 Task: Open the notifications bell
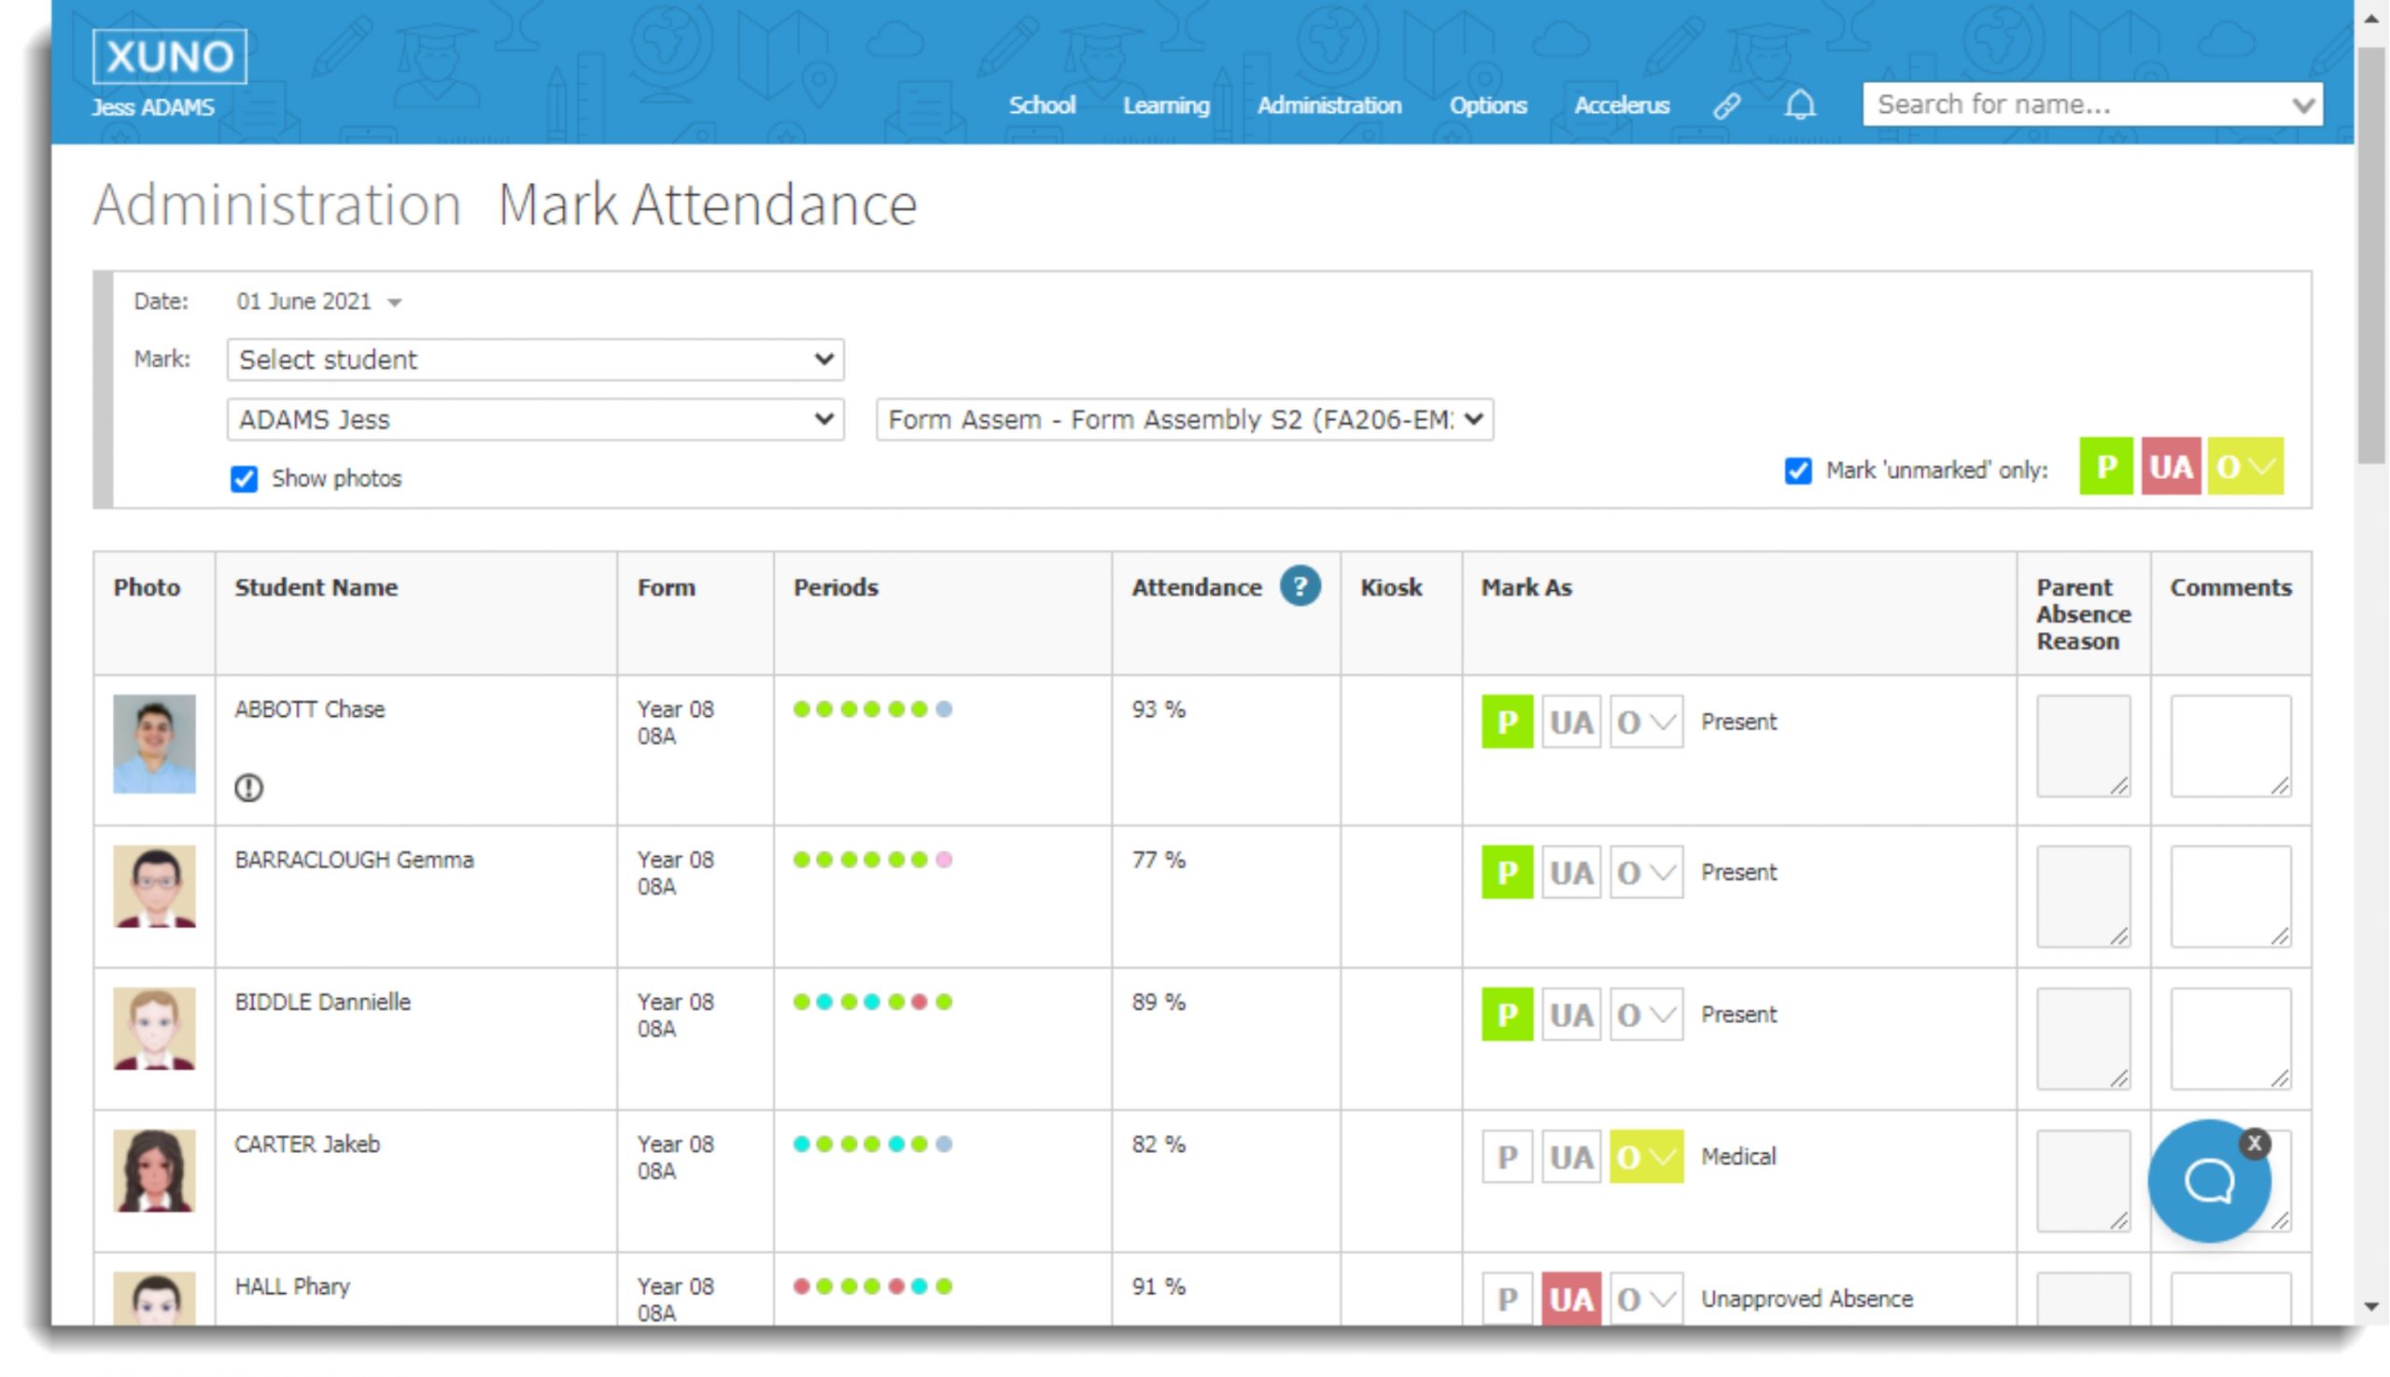pos(1799,105)
